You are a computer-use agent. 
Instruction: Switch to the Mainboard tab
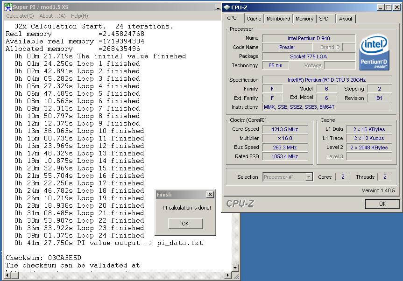click(278, 19)
